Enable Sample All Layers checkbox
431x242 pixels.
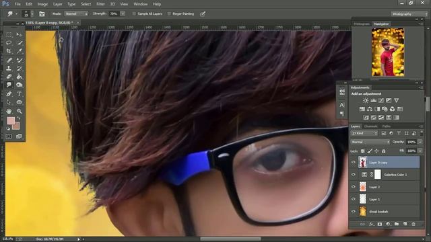(134, 13)
